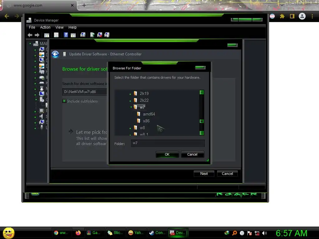
Task: Click the Other devices icon with question mark
Action: pos(42,99)
